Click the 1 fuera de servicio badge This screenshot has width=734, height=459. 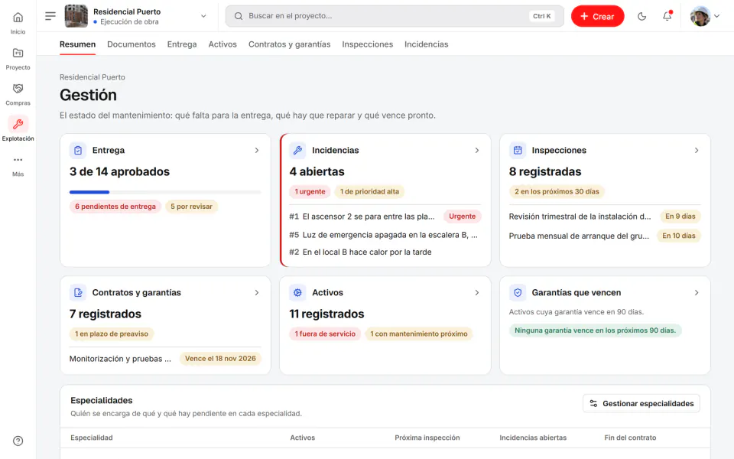[x=325, y=334]
